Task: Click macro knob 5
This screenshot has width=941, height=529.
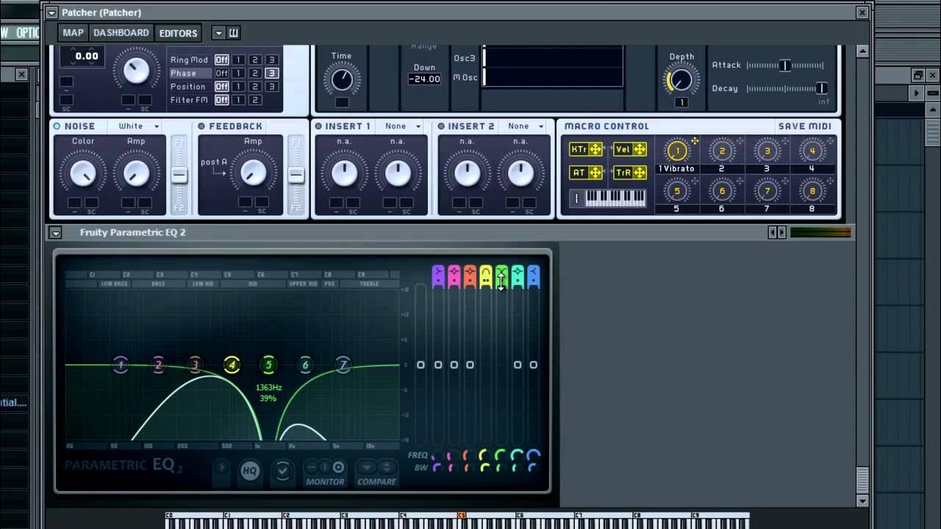Action: [x=676, y=191]
